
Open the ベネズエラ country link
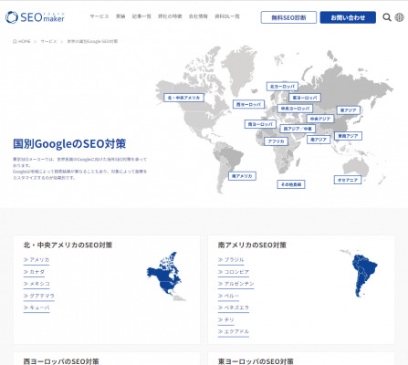click(234, 308)
